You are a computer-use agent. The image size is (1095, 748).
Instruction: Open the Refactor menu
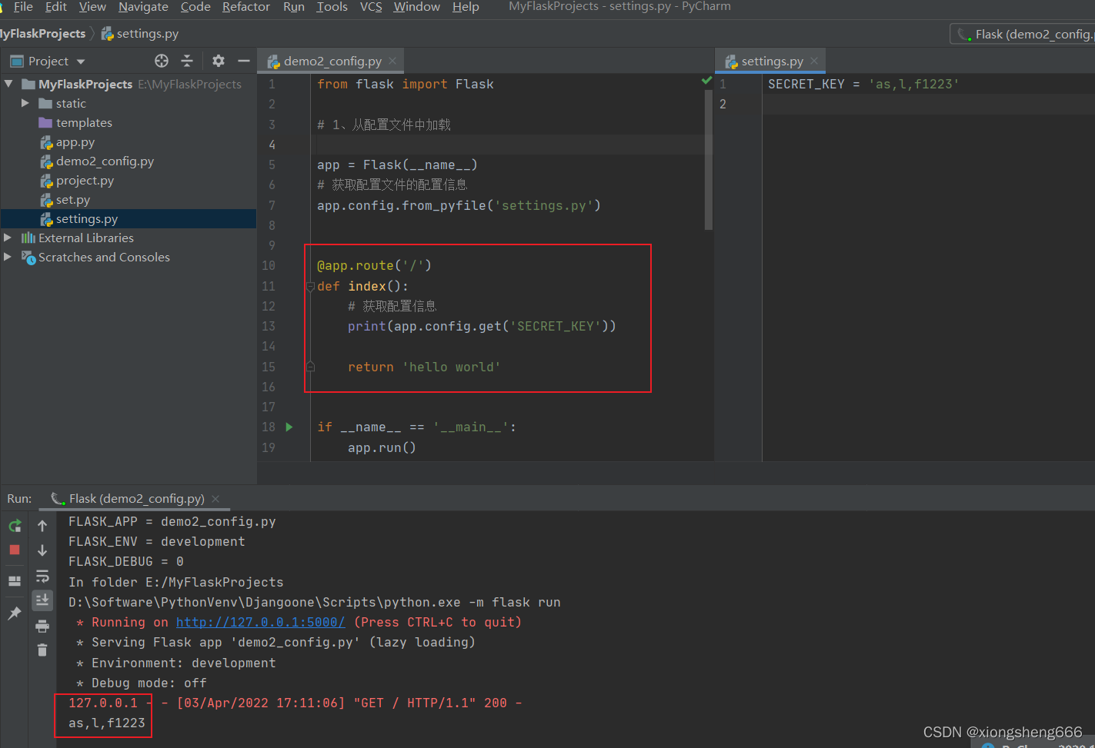coord(246,7)
